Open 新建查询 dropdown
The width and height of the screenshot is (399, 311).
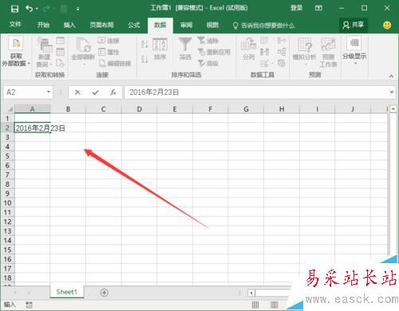click(x=44, y=53)
